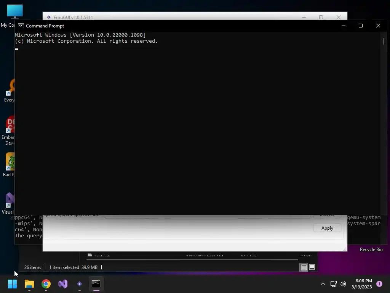Viewport: 390px width, 293px height.
Task: Show hidden system tray icons
Action: tap(323, 284)
